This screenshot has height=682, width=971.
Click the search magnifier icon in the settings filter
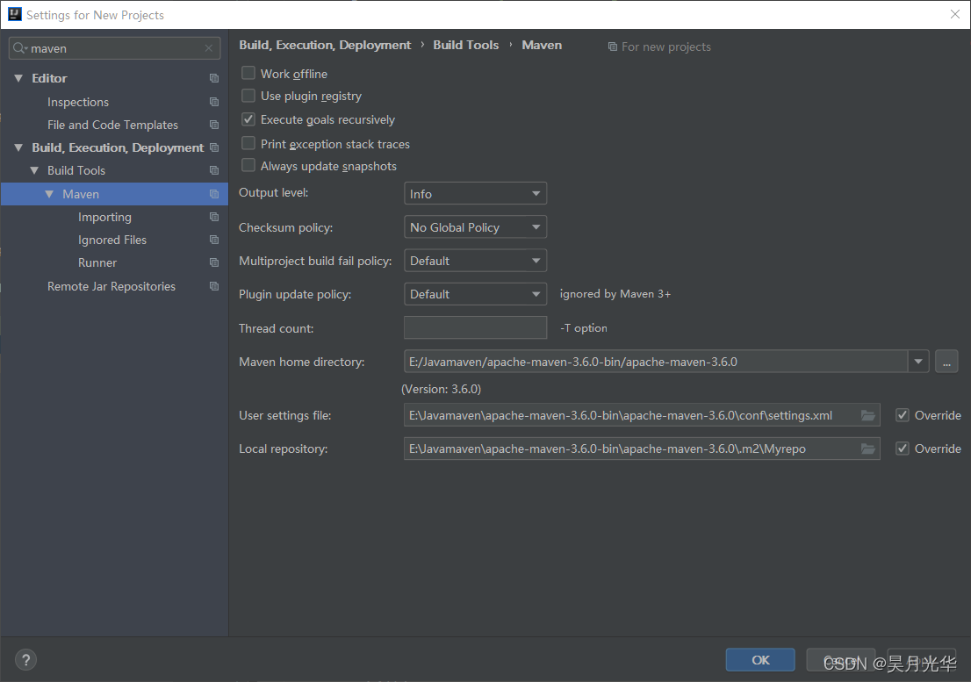point(20,48)
